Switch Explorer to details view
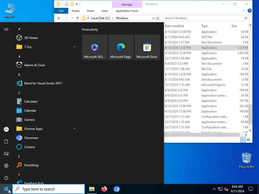This screenshot has height=194, width=259. coord(243,140)
